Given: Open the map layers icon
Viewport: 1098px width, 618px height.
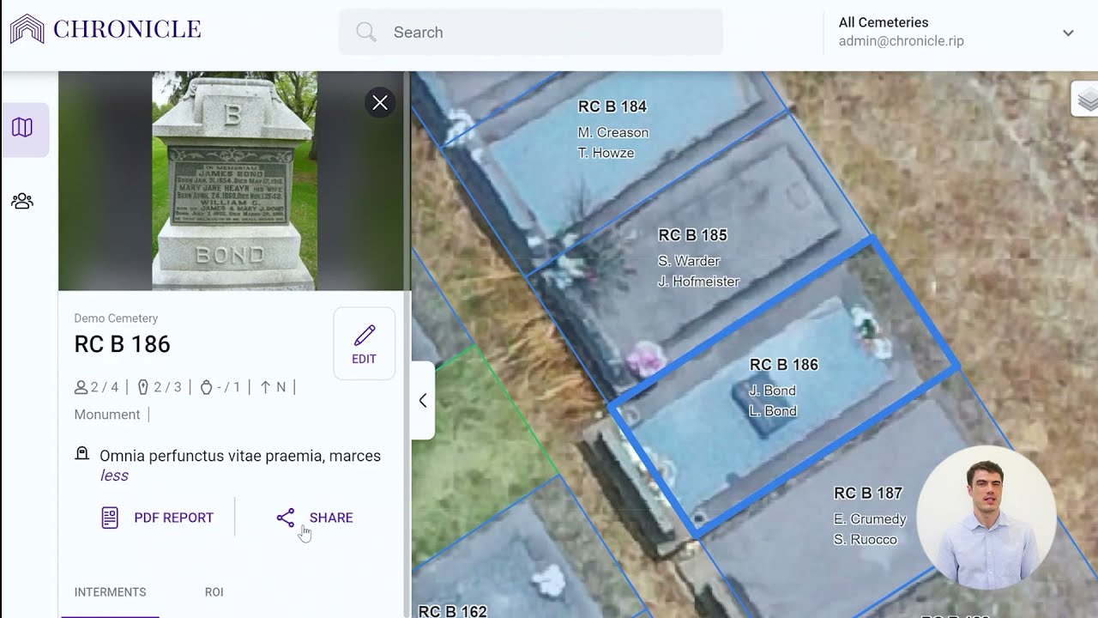Looking at the screenshot, I should (x=1086, y=99).
